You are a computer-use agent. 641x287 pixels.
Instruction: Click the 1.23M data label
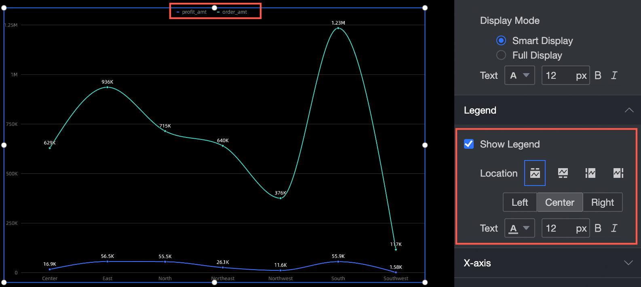pos(338,23)
